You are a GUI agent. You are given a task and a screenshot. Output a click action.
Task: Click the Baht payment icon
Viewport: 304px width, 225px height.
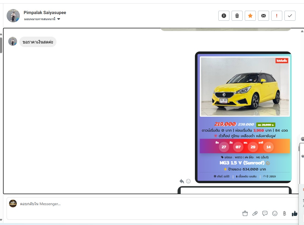(284, 213)
